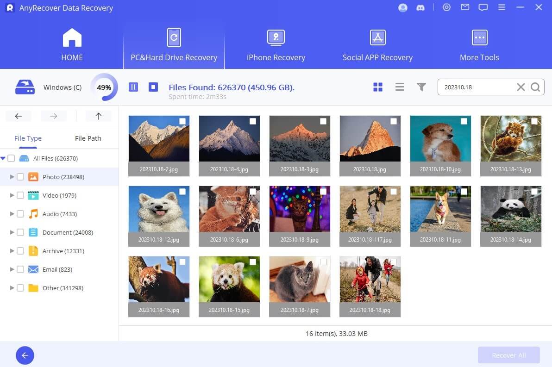This screenshot has height=367, width=552.
Task: Collapse the All Files tree node
Action: 3,158
